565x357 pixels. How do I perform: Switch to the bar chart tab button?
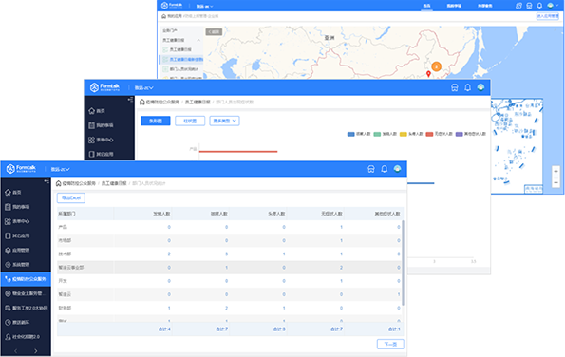(190, 121)
